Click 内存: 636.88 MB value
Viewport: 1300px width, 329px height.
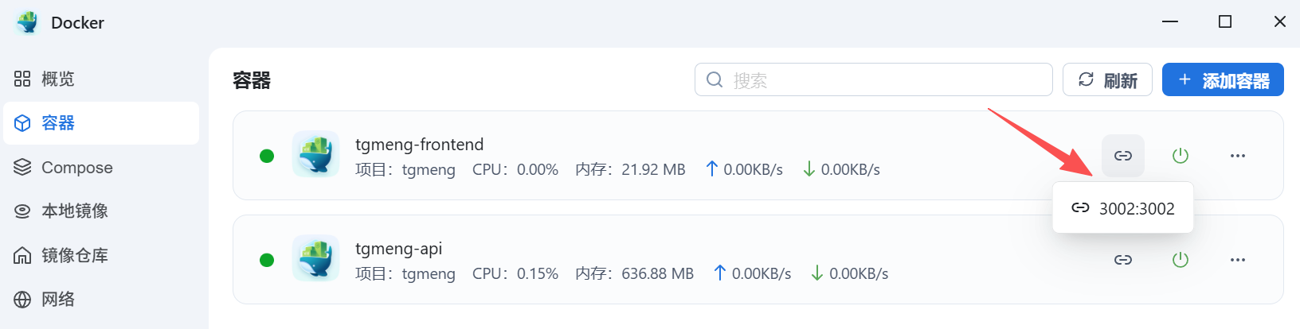click(634, 273)
